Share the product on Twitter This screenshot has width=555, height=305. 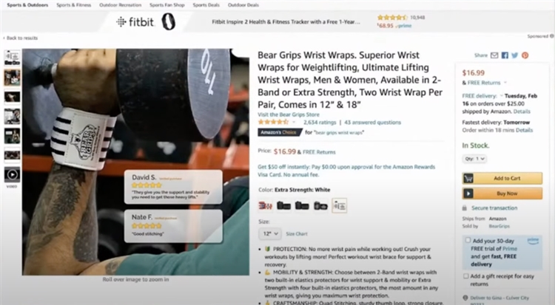tap(515, 55)
